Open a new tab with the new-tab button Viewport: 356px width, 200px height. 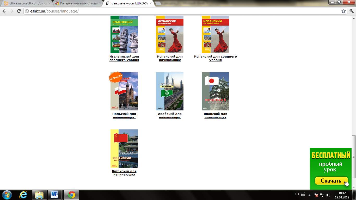[x=158, y=4]
